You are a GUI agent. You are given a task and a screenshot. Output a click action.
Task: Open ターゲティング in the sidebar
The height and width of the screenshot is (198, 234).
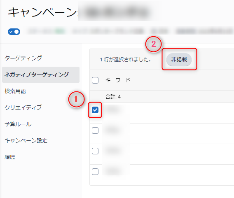(x=23, y=58)
